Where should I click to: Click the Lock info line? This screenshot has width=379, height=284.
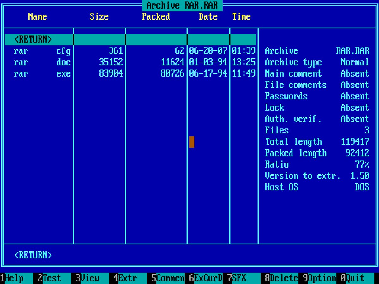pyautogui.click(x=317, y=108)
